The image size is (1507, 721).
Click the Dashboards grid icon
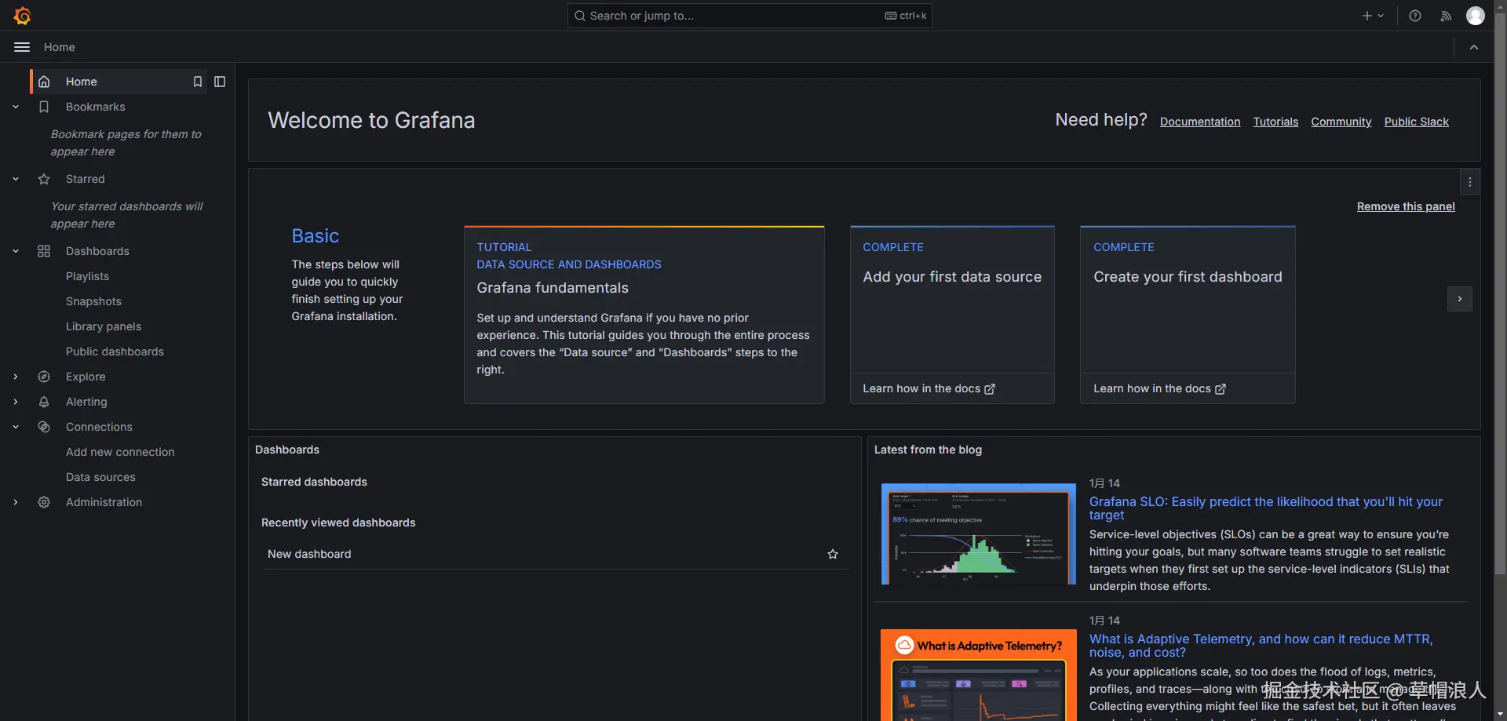(44, 251)
